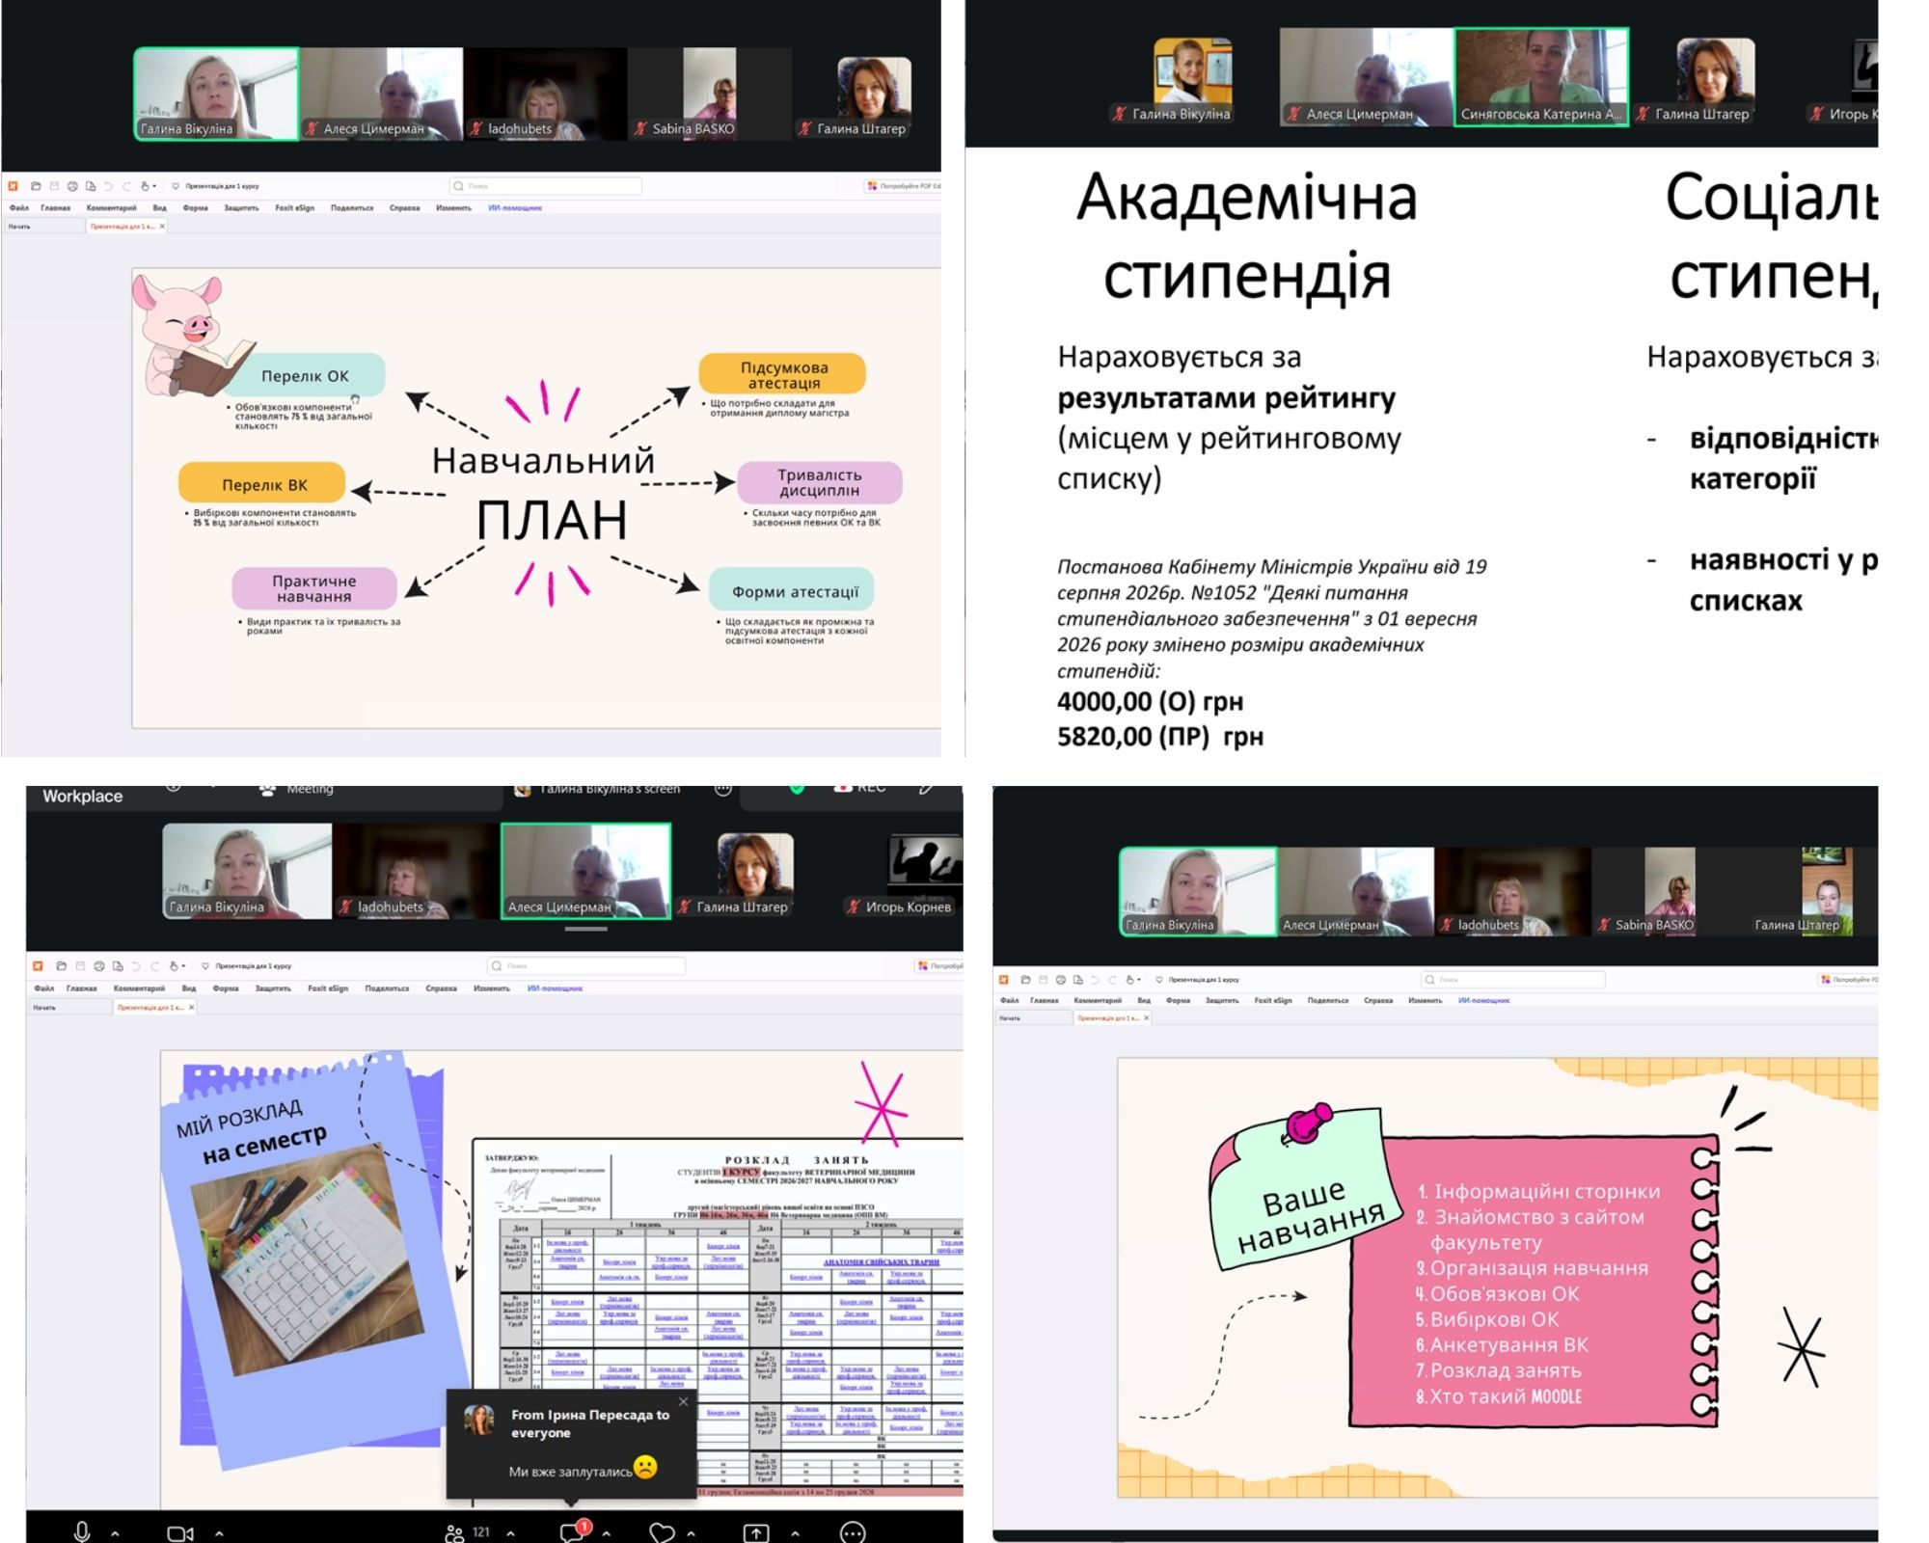Open the Hand tool dropdown in the top-left screenshot
The image size is (1929, 1543).
(x=154, y=186)
